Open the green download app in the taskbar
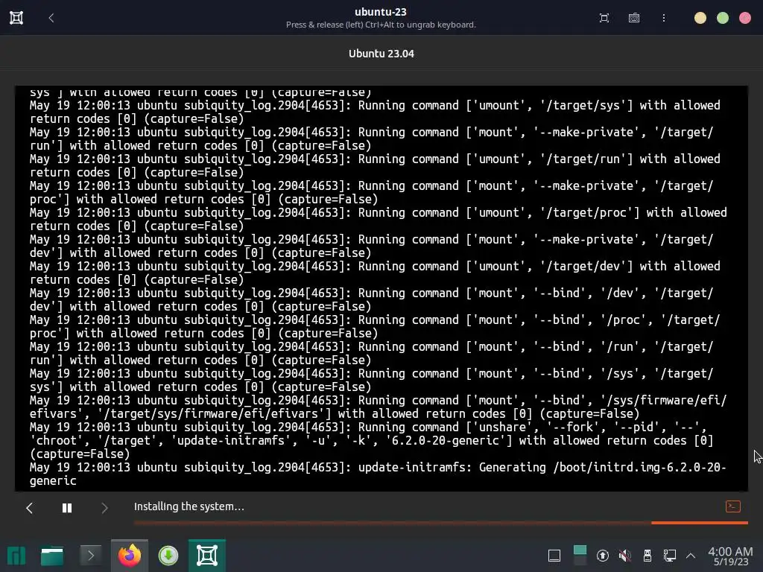Screen dimensions: 763x572 point(168,556)
